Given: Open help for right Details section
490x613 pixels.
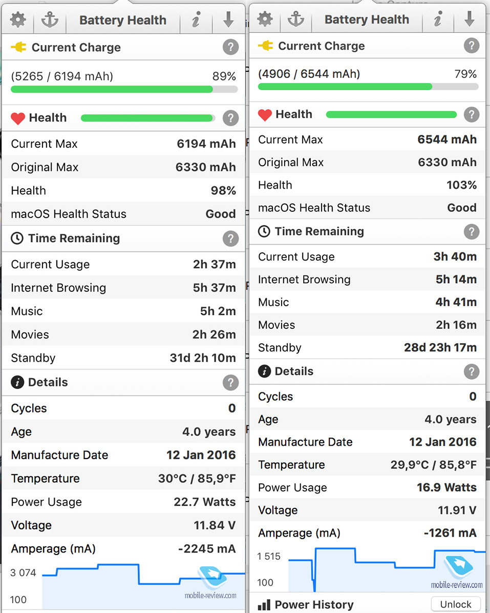Looking at the screenshot, I should 472,371.
